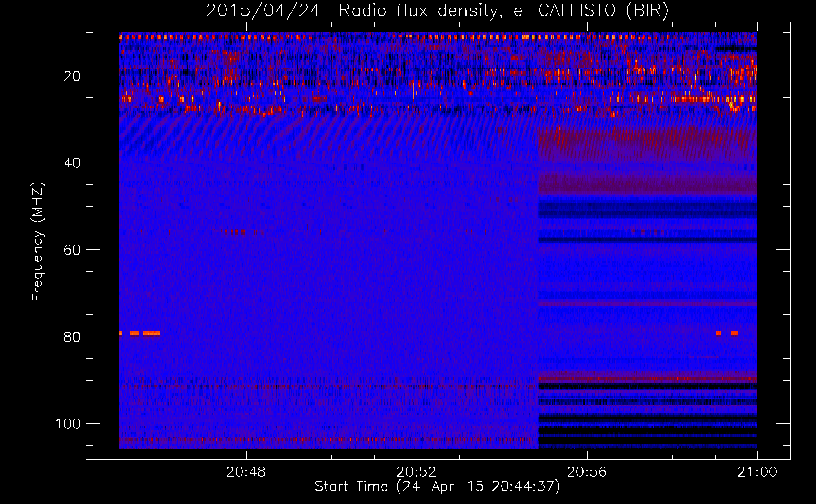This screenshot has width=816, height=504.
Task: Click the "Frequency (MHZ)" axis label
Action: pos(37,242)
